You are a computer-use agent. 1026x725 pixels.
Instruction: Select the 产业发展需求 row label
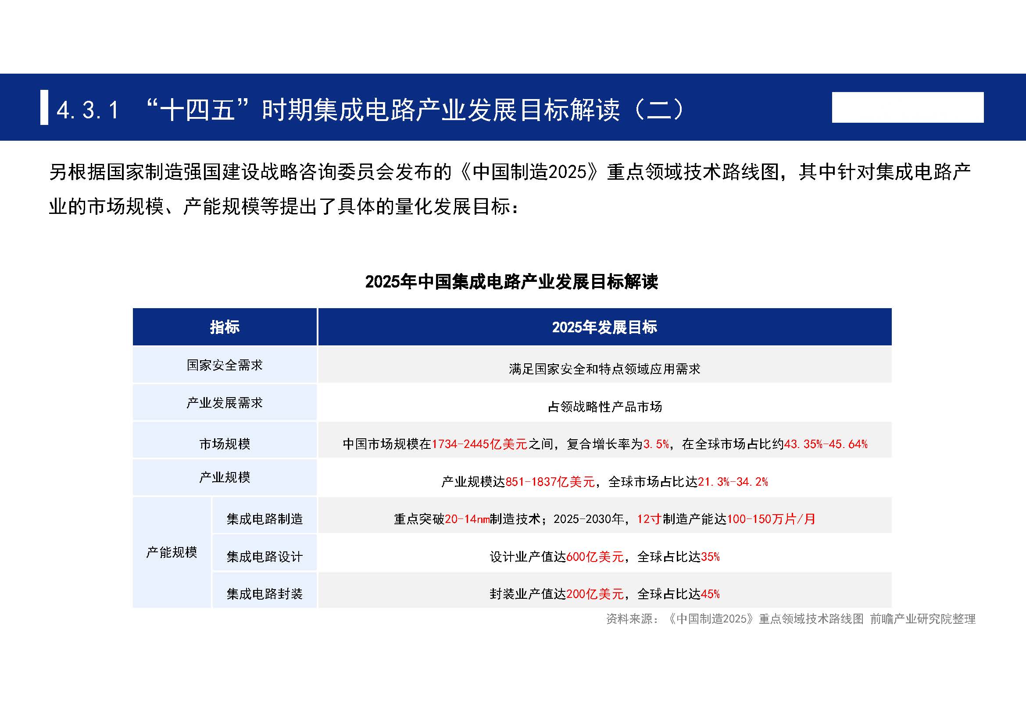tap(225, 403)
